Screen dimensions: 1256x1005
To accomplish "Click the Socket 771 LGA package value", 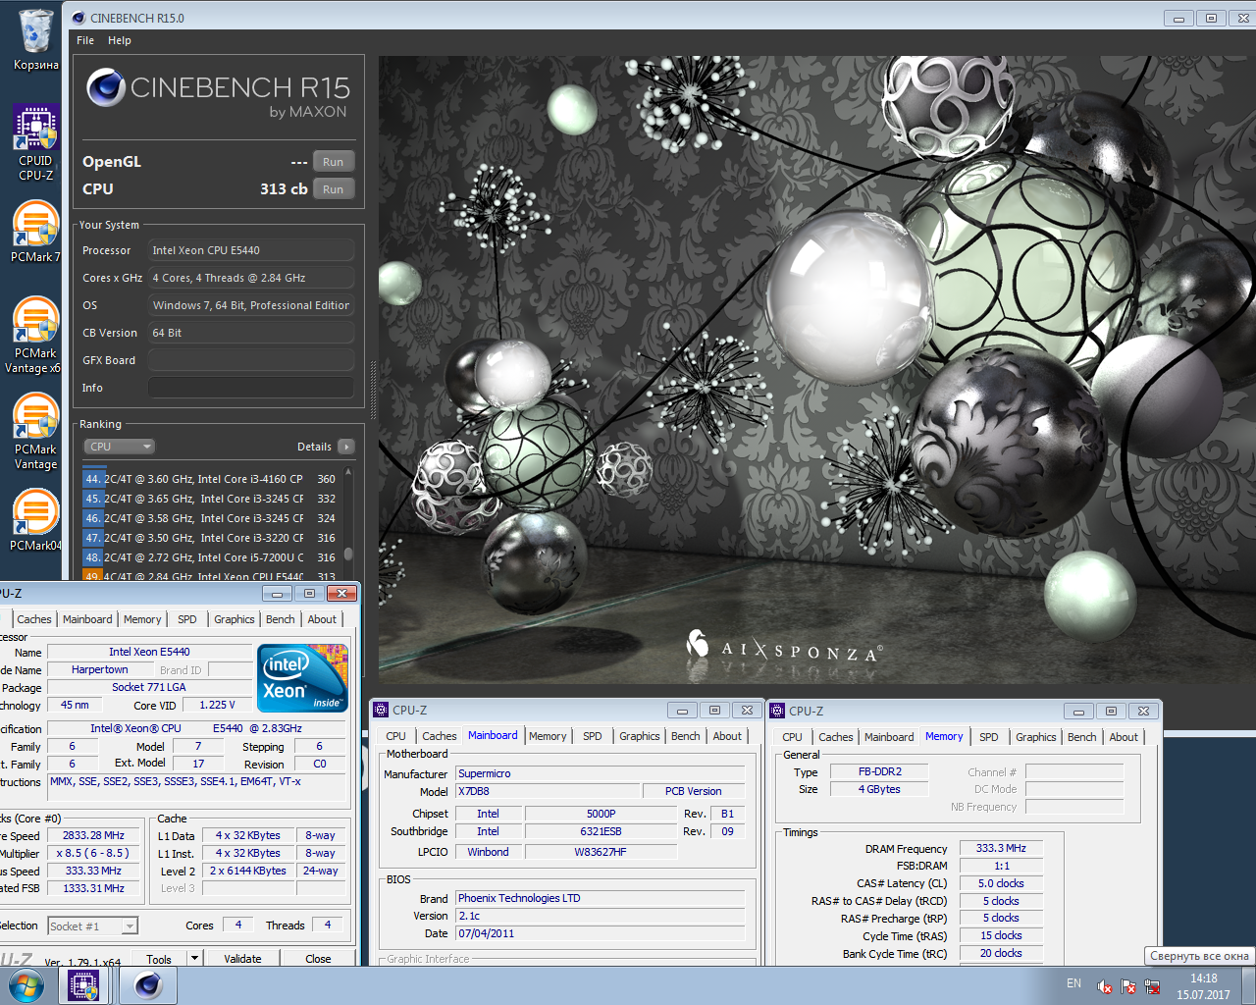I will (148, 687).
